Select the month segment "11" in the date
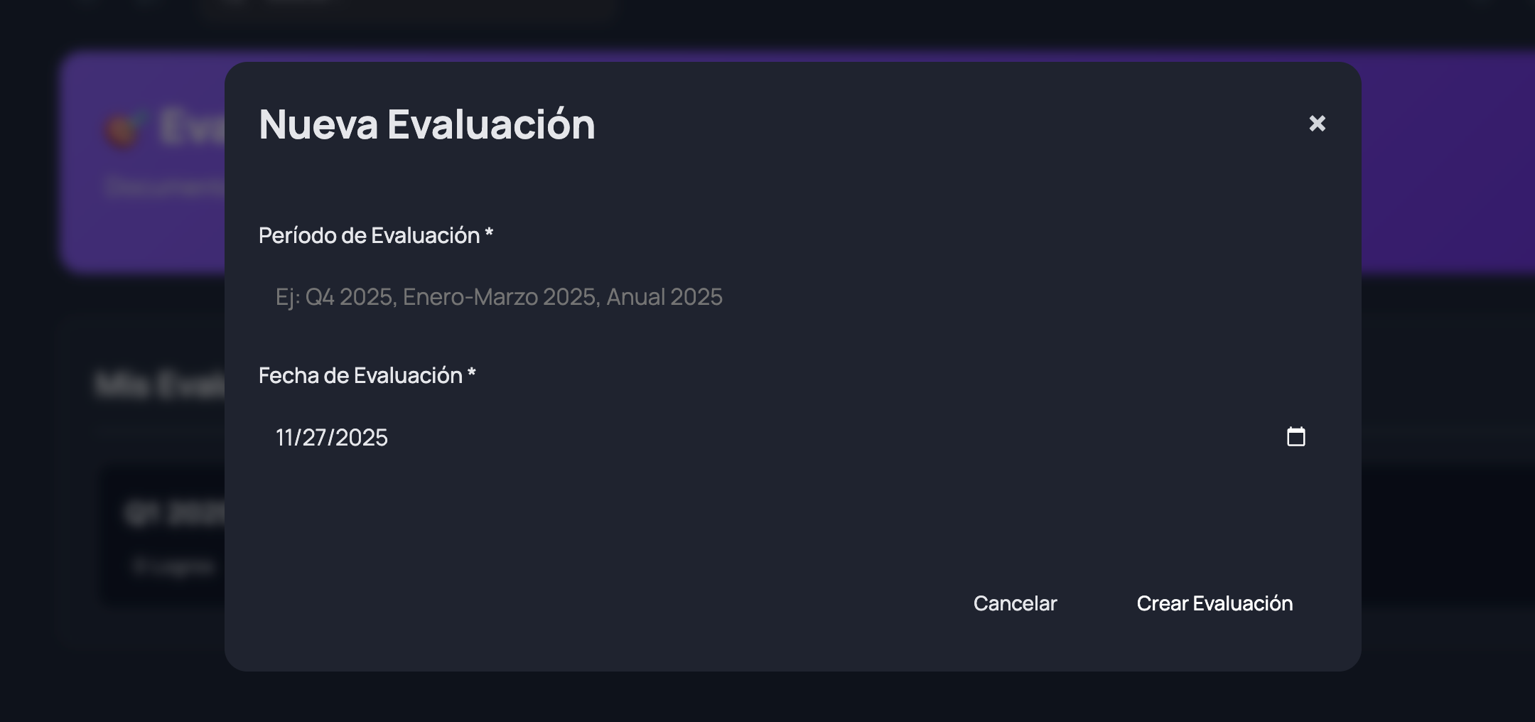The height and width of the screenshot is (722, 1535). pyautogui.click(x=284, y=437)
